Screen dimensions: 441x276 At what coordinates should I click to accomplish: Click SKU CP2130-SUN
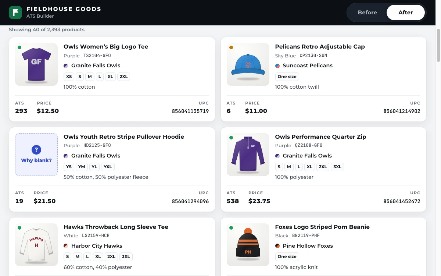tap(313, 56)
